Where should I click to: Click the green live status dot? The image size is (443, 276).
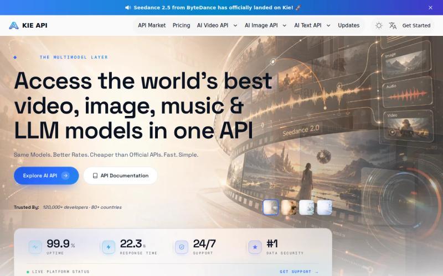[28, 272]
